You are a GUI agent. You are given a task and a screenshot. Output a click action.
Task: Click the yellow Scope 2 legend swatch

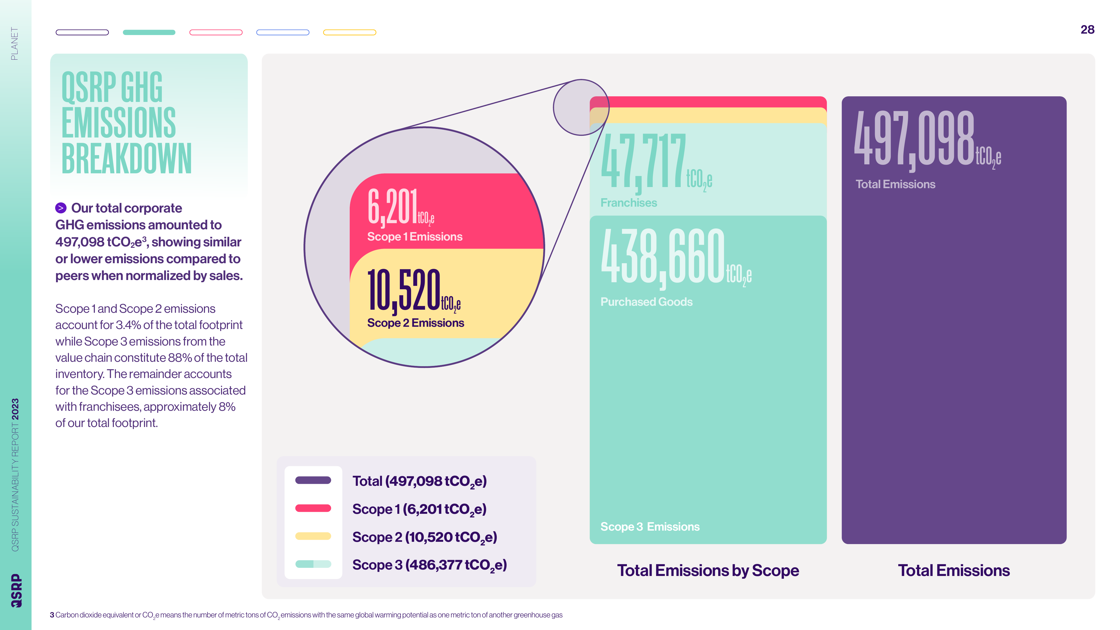click(x=313, y=536)
